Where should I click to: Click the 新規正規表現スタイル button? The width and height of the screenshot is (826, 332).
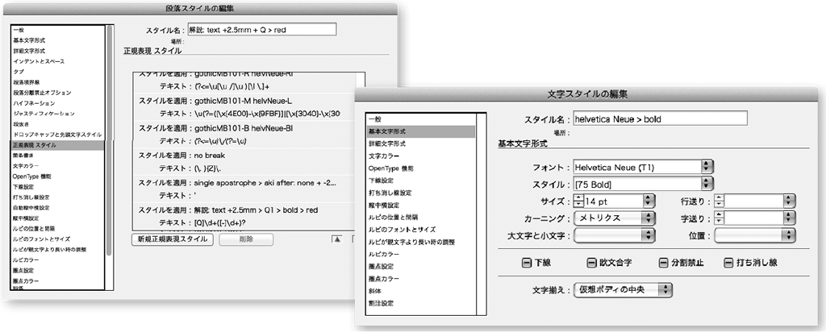pyautogui.click(x=170, y=239)
